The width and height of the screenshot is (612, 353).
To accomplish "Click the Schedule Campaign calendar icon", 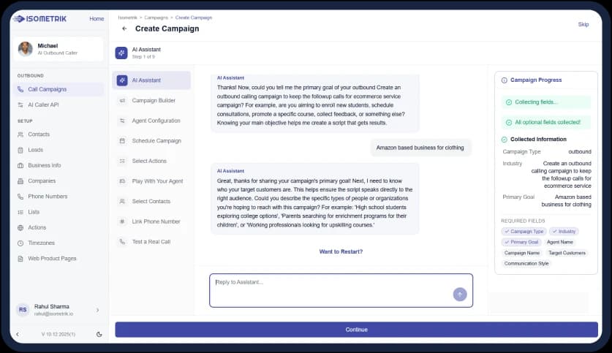I will 122,141.
